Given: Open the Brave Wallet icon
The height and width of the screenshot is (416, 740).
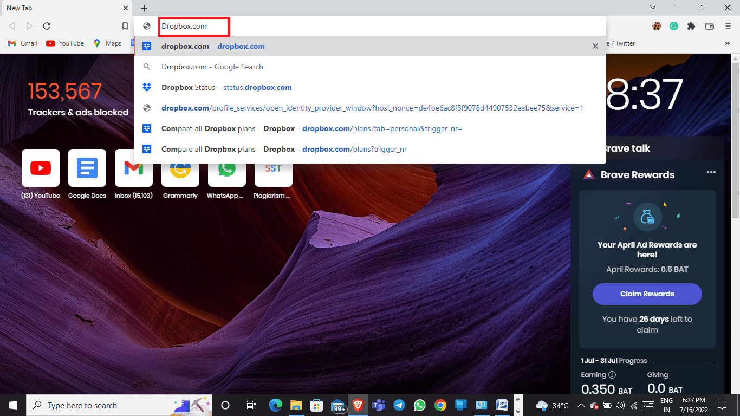Looking at the screenshot, I should [x=710, y=26].
